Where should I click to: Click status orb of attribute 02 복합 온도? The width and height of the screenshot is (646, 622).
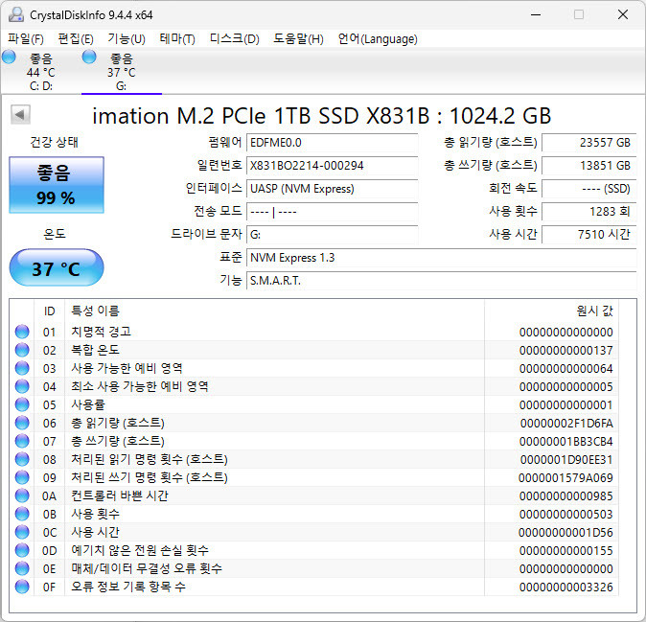22,350
